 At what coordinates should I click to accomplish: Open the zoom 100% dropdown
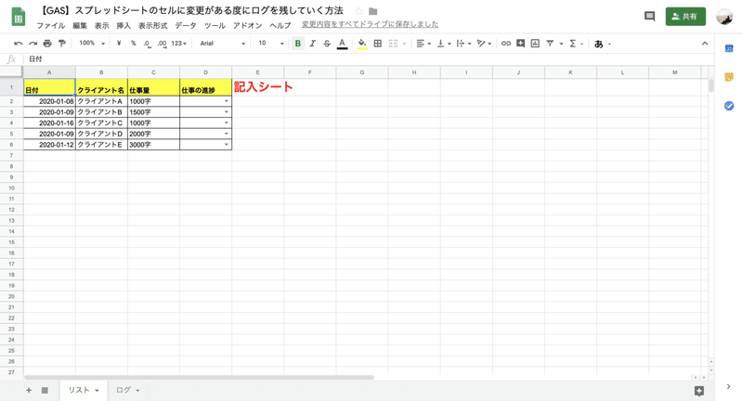coord(91,44)
